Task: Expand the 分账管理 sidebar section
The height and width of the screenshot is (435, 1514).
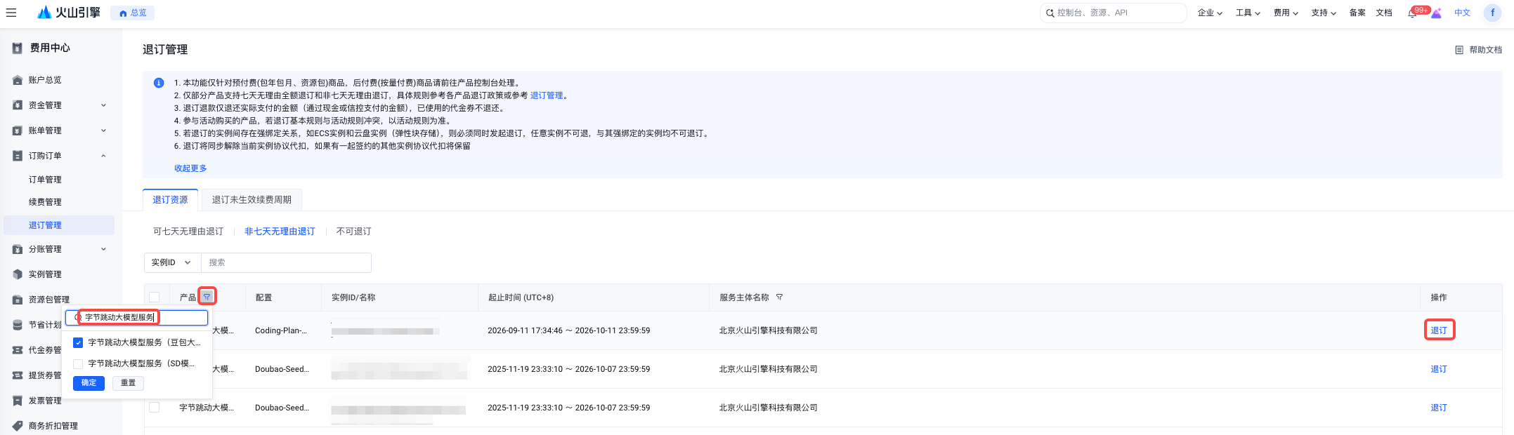Action: [x=103, y=249]
